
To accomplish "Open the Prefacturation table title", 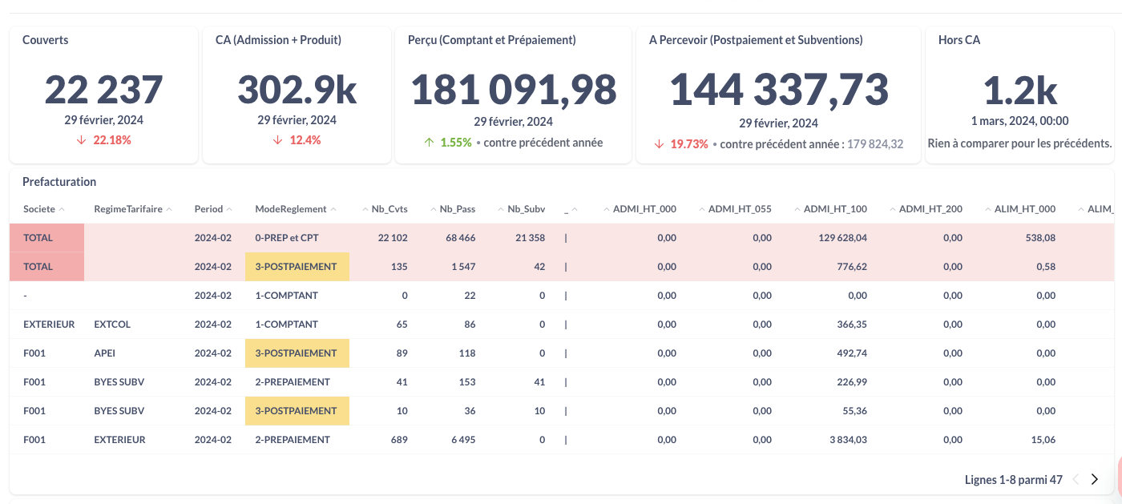I will tap(59, 182).
